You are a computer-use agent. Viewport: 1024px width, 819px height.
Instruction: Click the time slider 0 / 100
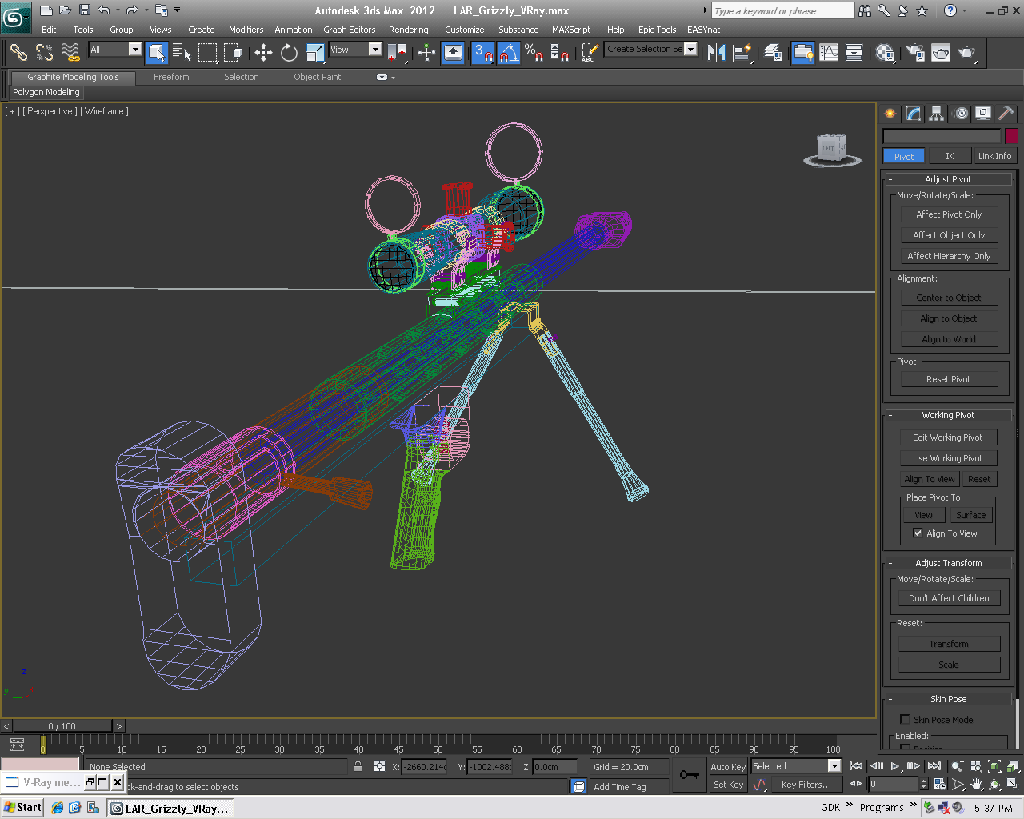coord(62,726)
